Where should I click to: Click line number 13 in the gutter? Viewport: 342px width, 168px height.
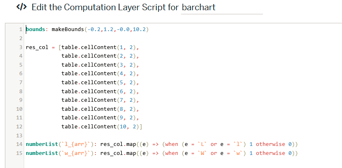(19, 136)
